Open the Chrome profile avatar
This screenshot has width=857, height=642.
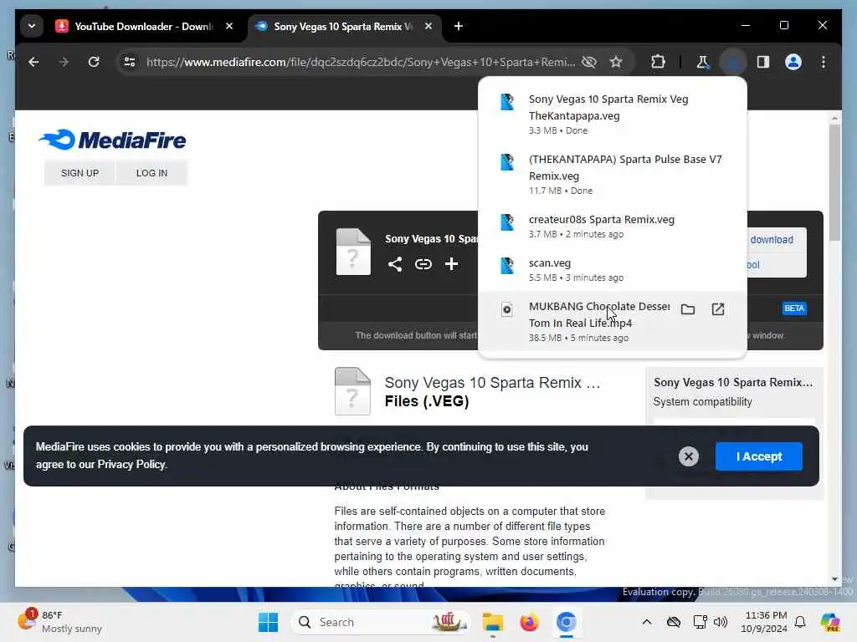pos(793,62)
